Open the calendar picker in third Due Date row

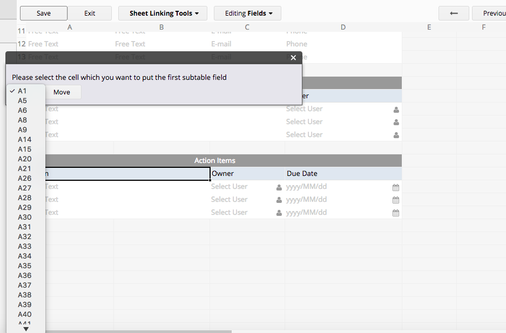(x=396, y=213)
